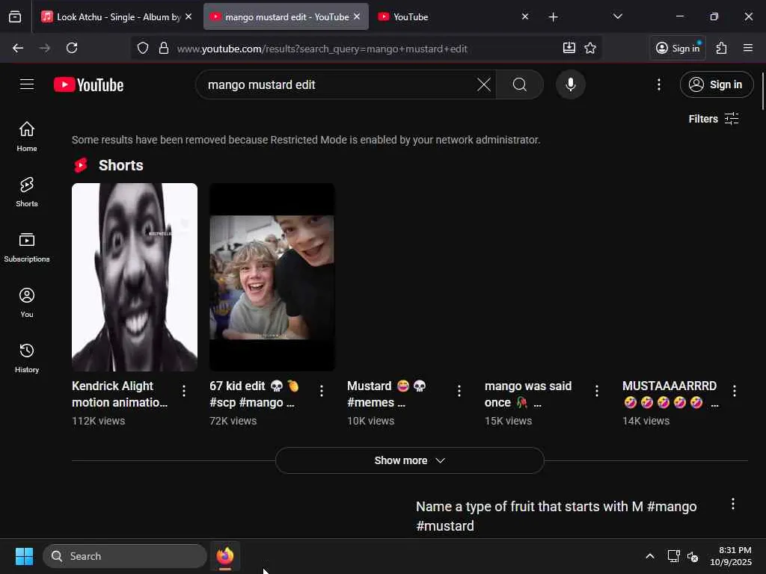The image size is (766, 574).
Task: Open MUSTAAAARRRD short title
Action: [670, 394]
